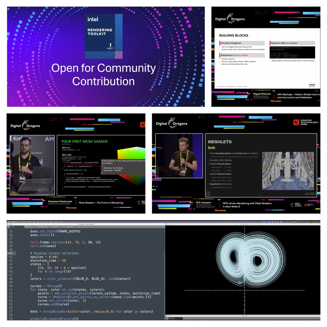Click the speaker name 'Miguel Petersen'
The height and width of the screenshot is (327, 327).
pyautogui.click(x=262, y=94)
